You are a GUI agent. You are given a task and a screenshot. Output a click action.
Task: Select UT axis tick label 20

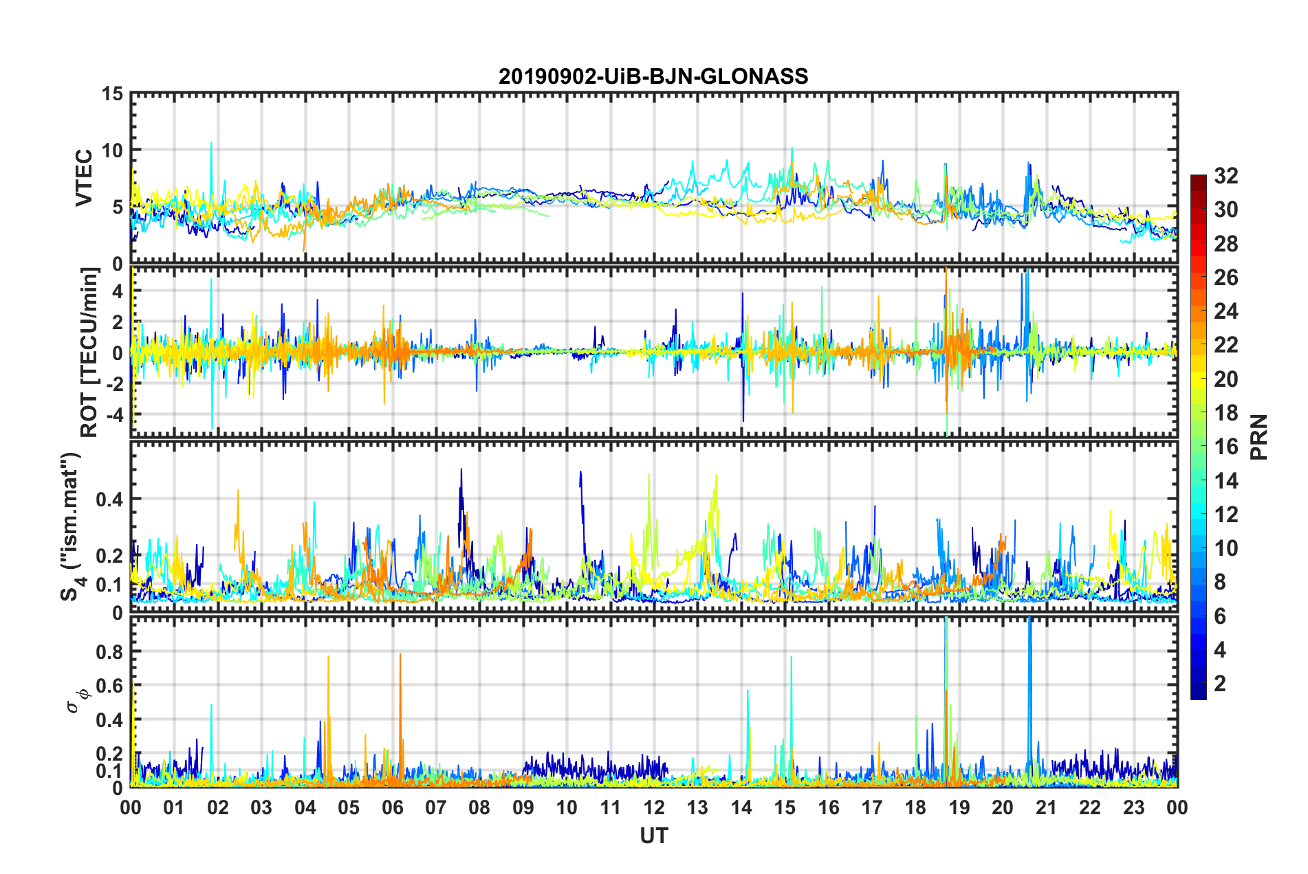(x=1003, y=807)
